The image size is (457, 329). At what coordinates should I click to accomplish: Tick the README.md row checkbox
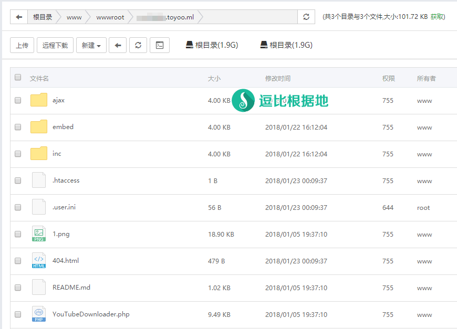click(18, 288)
